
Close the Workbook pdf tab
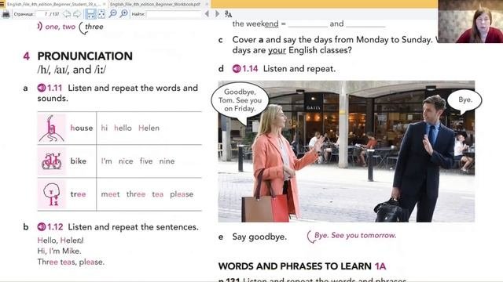point(206,4)
